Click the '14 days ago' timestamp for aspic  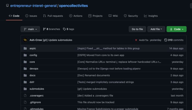176,48
